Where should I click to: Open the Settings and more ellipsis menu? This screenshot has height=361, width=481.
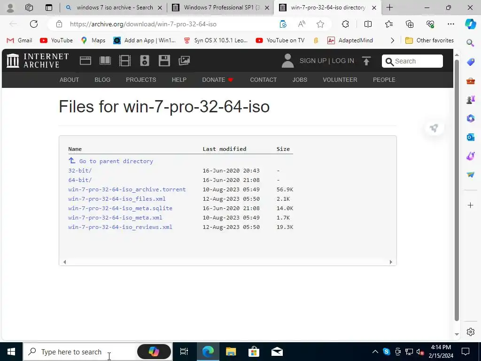click(x=450, y=24)
